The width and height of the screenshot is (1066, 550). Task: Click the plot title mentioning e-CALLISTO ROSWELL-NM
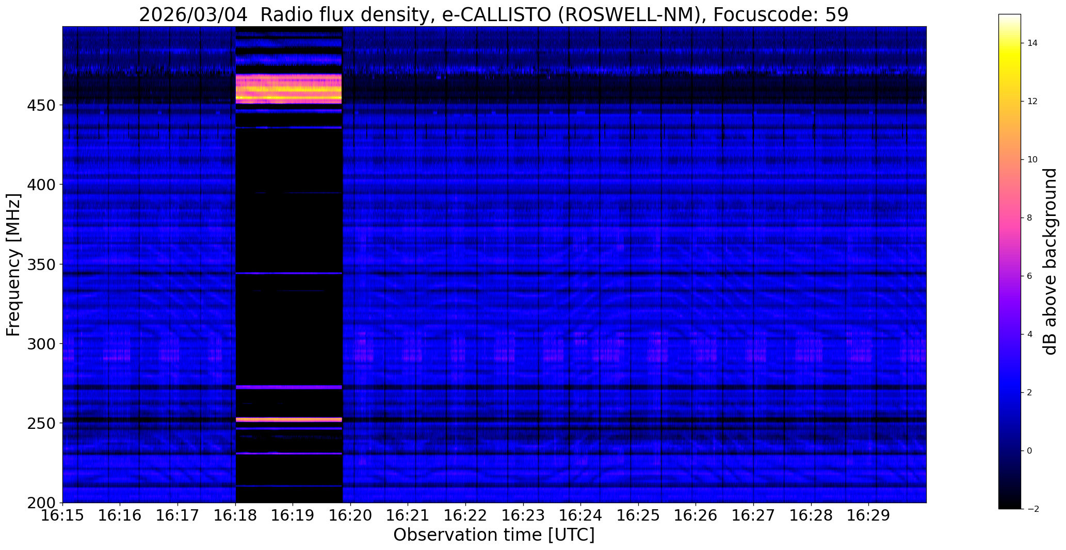494,15
